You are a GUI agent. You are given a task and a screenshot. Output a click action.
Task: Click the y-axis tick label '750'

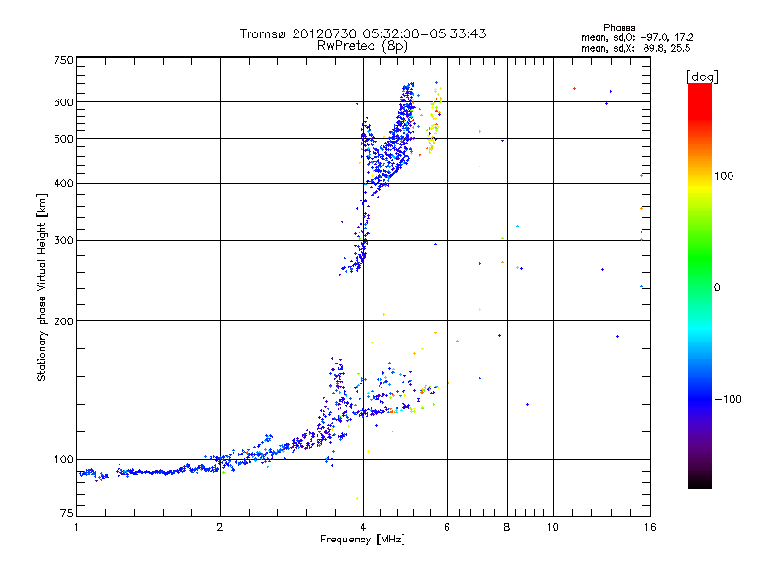[63, 60]
